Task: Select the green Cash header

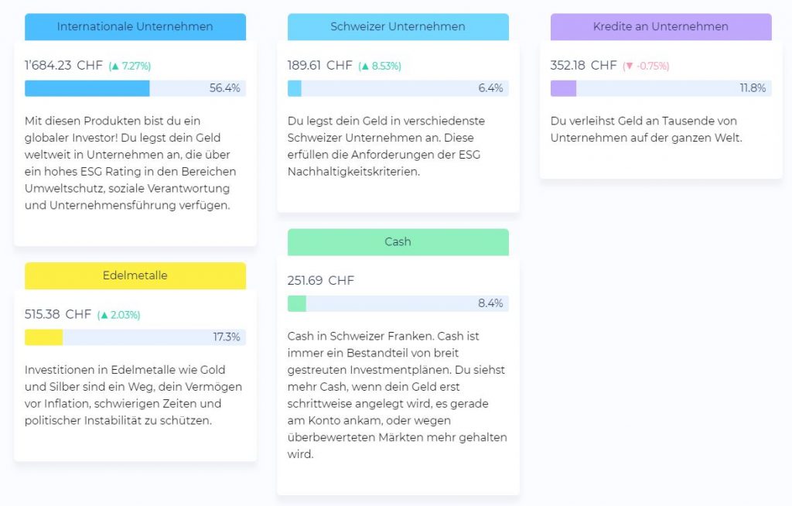Action: pyautogui.click(x=398, y=241)
